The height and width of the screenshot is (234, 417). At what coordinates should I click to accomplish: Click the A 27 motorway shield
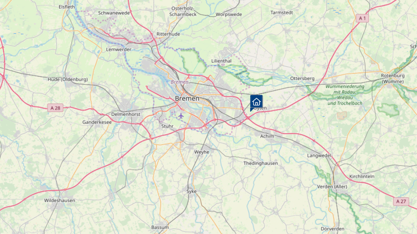click(x=401, y=201)
